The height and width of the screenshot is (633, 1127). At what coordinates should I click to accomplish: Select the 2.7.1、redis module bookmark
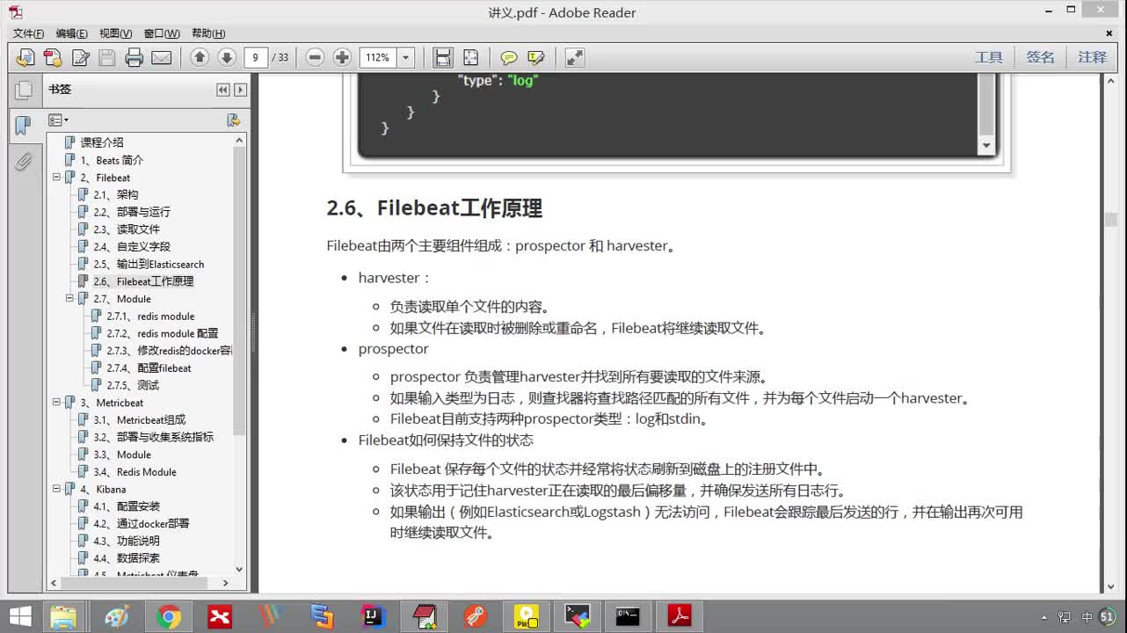coord(150,316)
